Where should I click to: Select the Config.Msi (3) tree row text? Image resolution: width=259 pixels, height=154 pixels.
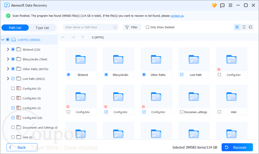[x=32, y=108]
